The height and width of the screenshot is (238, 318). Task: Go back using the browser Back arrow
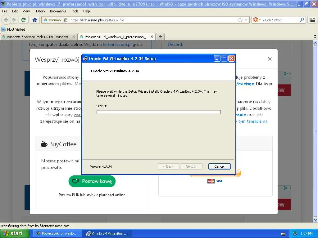point(6,20)
